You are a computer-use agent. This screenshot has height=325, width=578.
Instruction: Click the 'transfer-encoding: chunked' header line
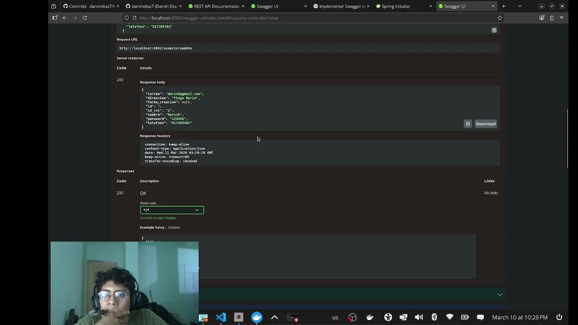[171, 161]
